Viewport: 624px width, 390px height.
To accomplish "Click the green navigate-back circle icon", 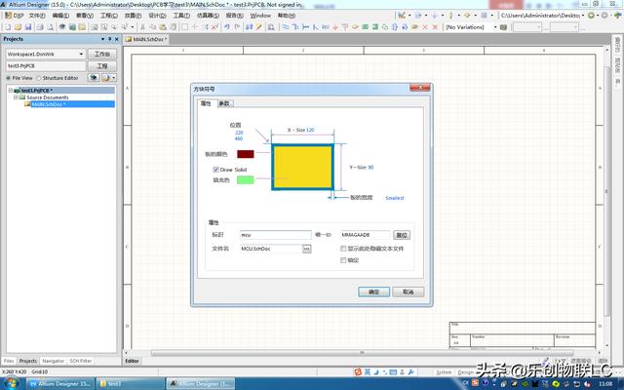I will coord(591,16).
